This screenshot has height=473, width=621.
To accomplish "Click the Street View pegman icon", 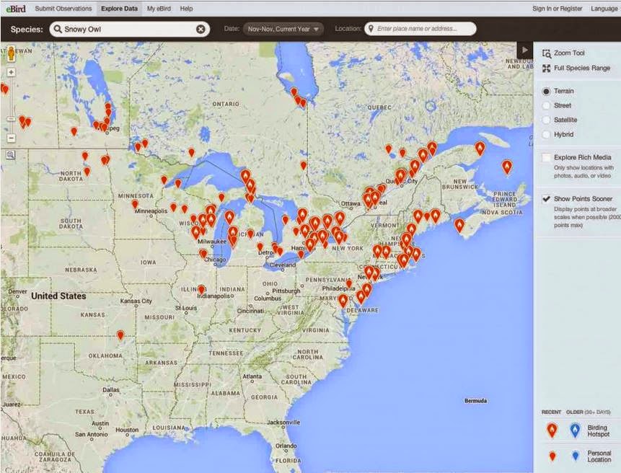I will [11, 53].
